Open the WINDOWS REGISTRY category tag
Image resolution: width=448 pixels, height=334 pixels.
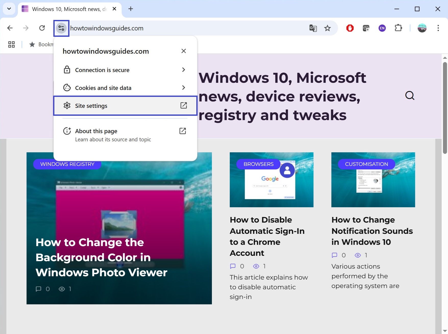click(67, 164)
